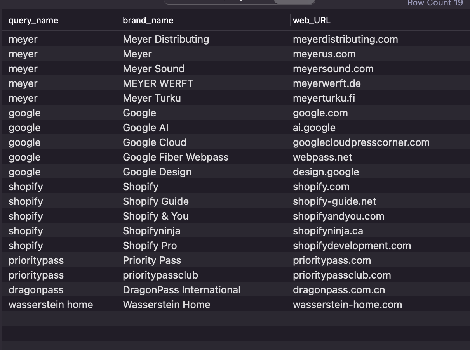The height and width of the screenshot is (350, 470).
Task: Select the wasserstein home query cell
Action: tap(50, 305)
